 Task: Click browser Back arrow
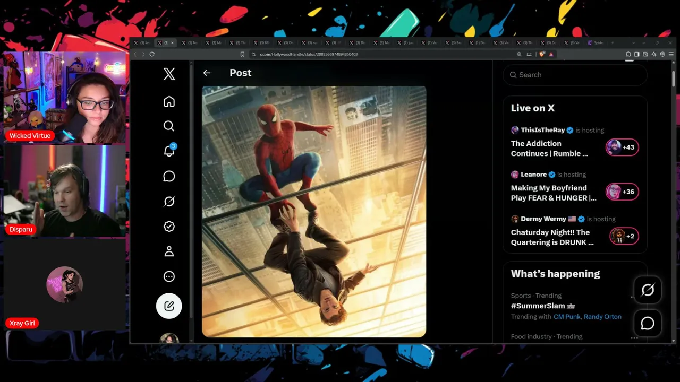pyautogui.click(x=135, y=54)
